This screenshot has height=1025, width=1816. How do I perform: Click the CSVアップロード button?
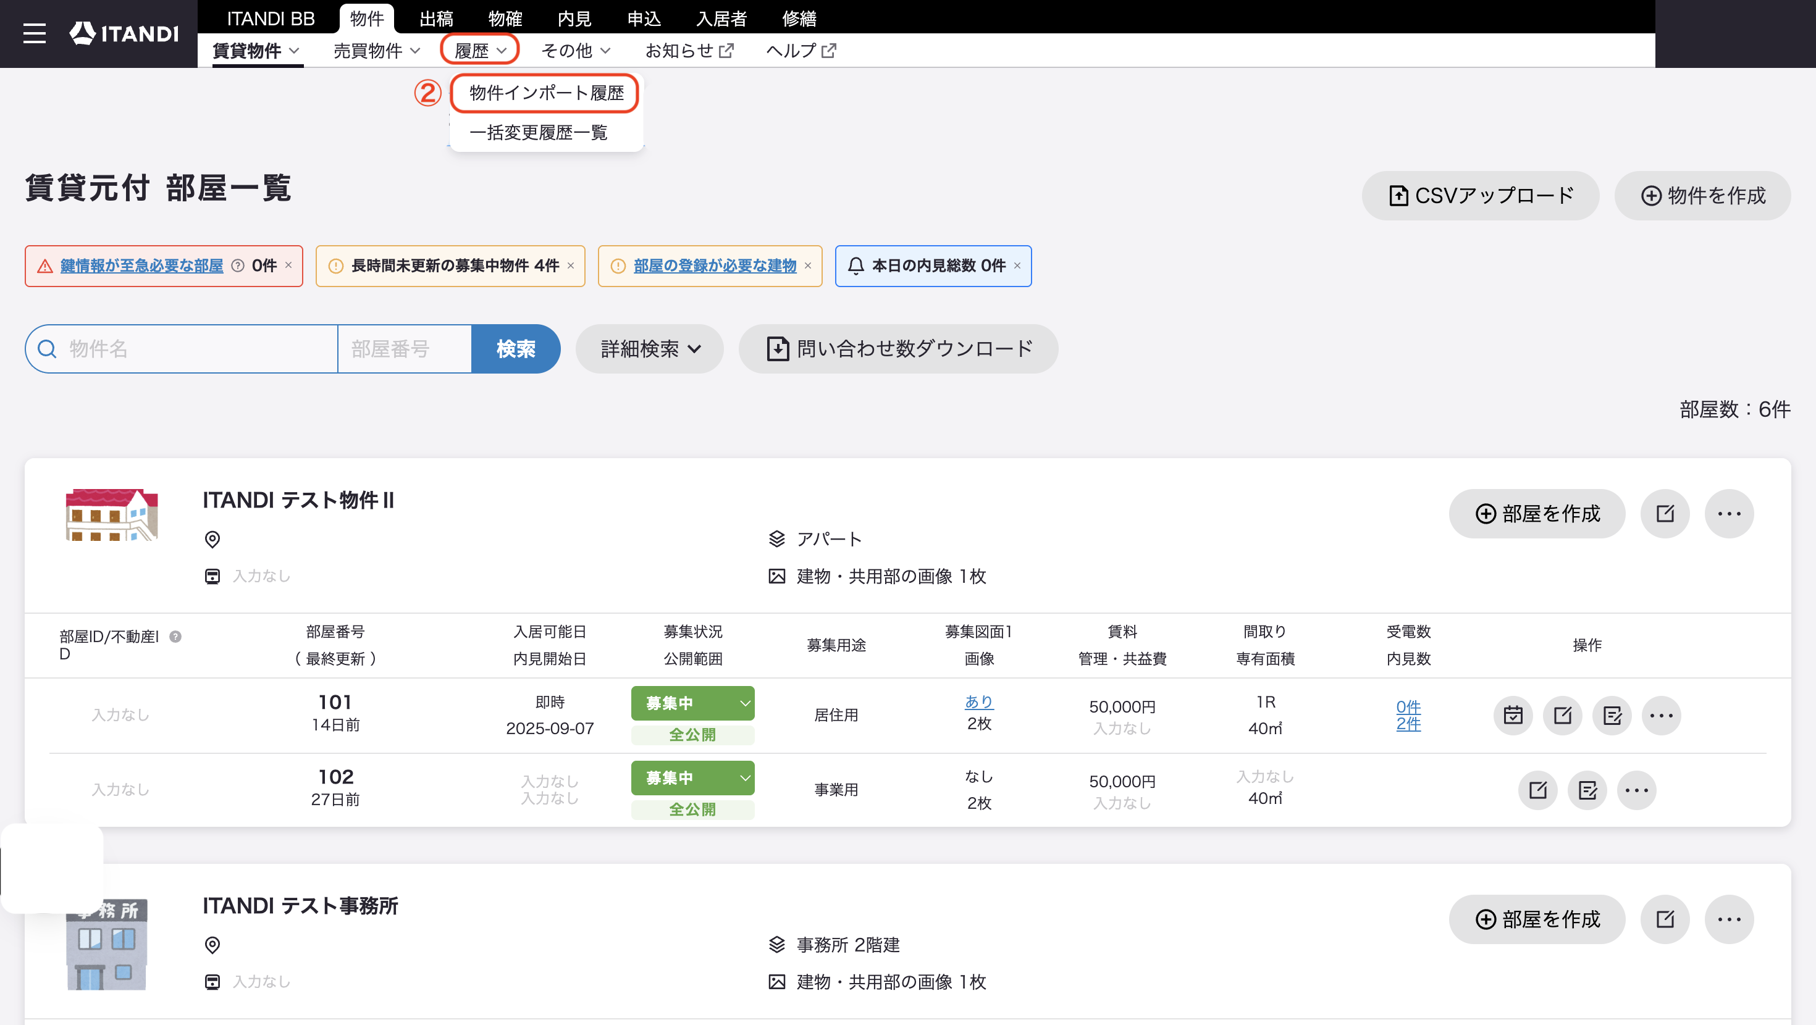(1481, 195)
